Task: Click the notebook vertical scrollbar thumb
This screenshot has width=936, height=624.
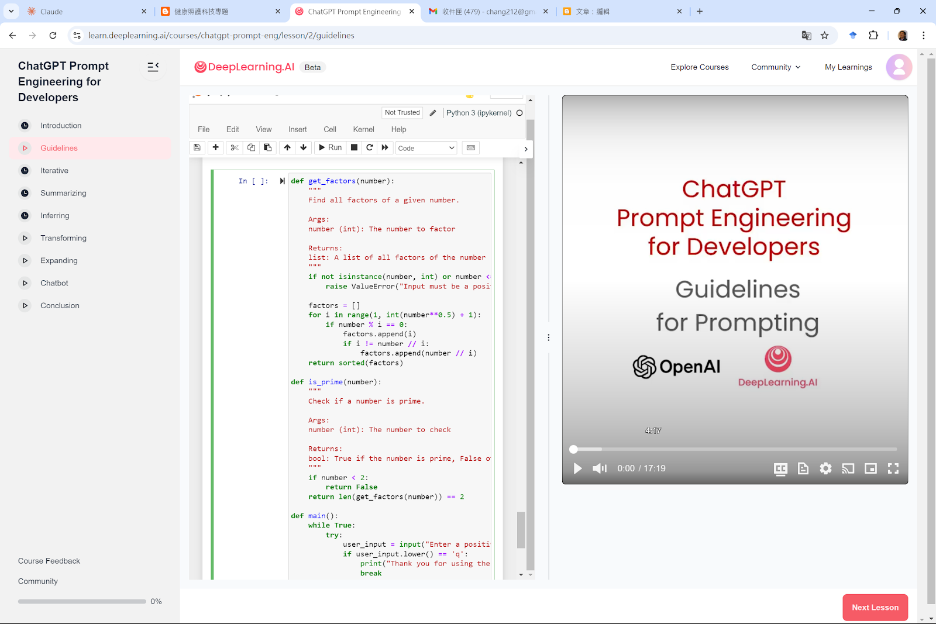Action: pos(521,530)
